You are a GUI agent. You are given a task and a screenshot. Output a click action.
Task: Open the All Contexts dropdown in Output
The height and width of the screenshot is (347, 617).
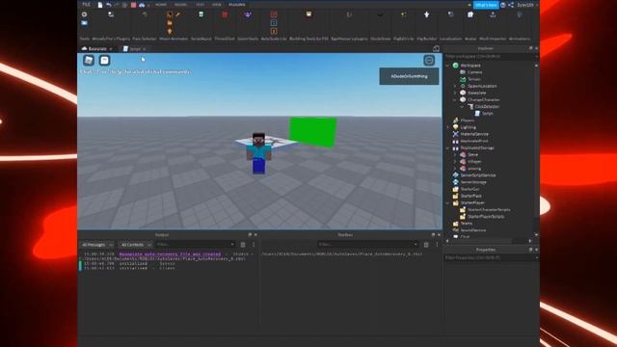click(x=135, y=245)
